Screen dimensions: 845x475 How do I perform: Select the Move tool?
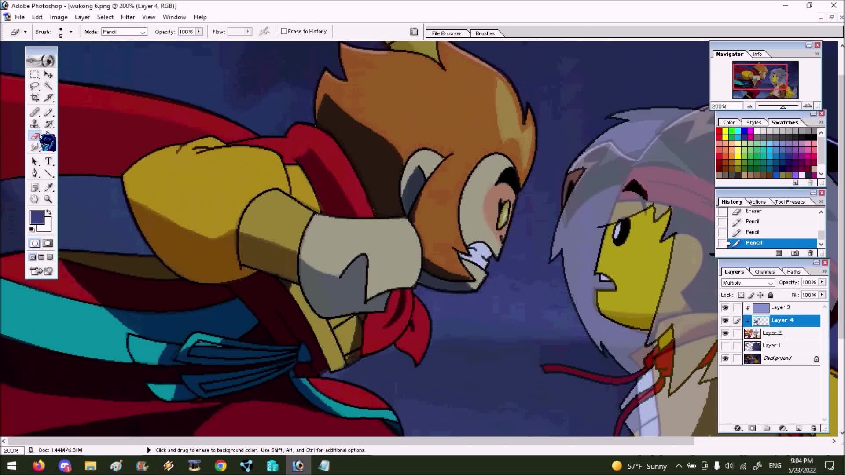(48, 74)
